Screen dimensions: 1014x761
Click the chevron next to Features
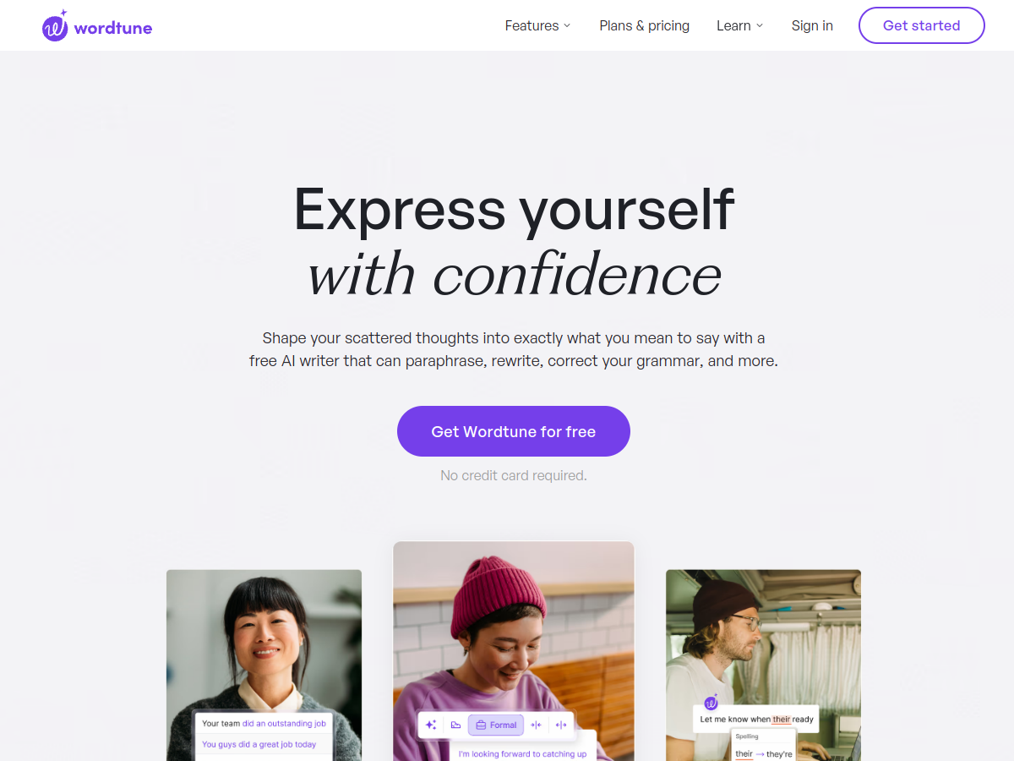[x=567, y=25]
